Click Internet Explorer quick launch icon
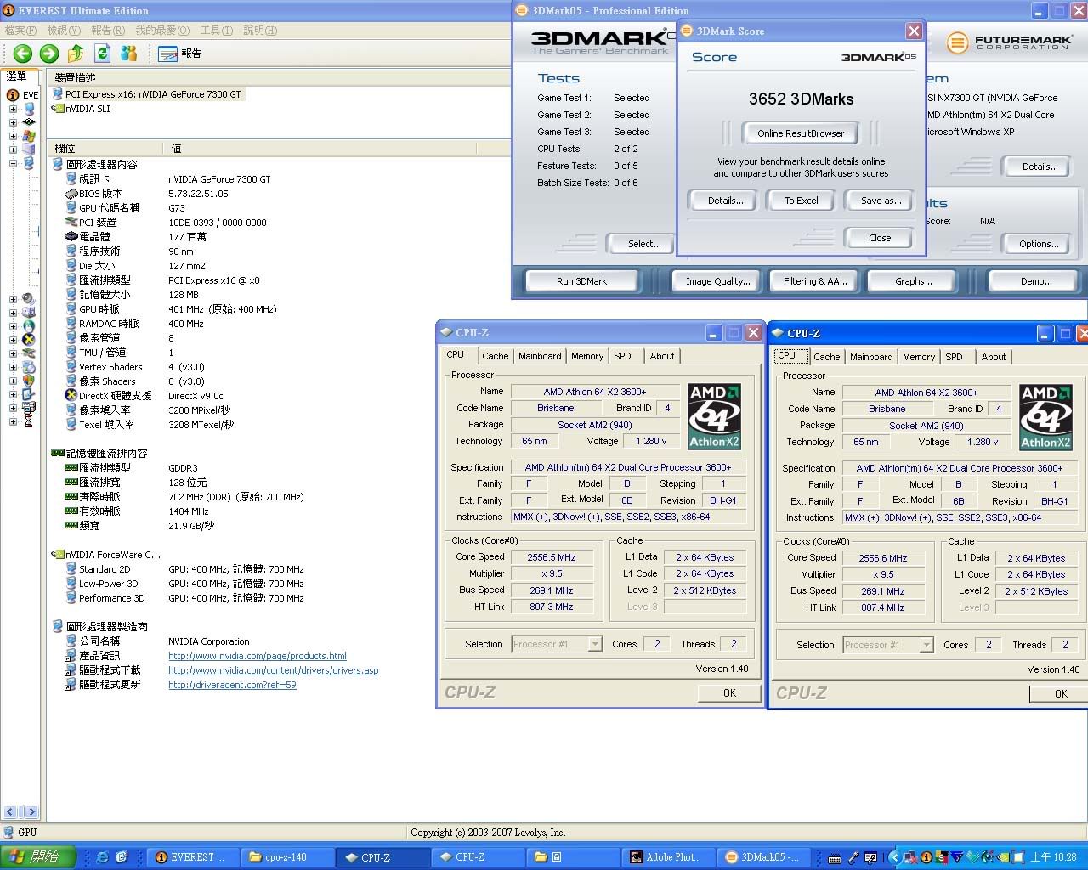This screenshot has height=870, width=1088. (x=103, y=857)
